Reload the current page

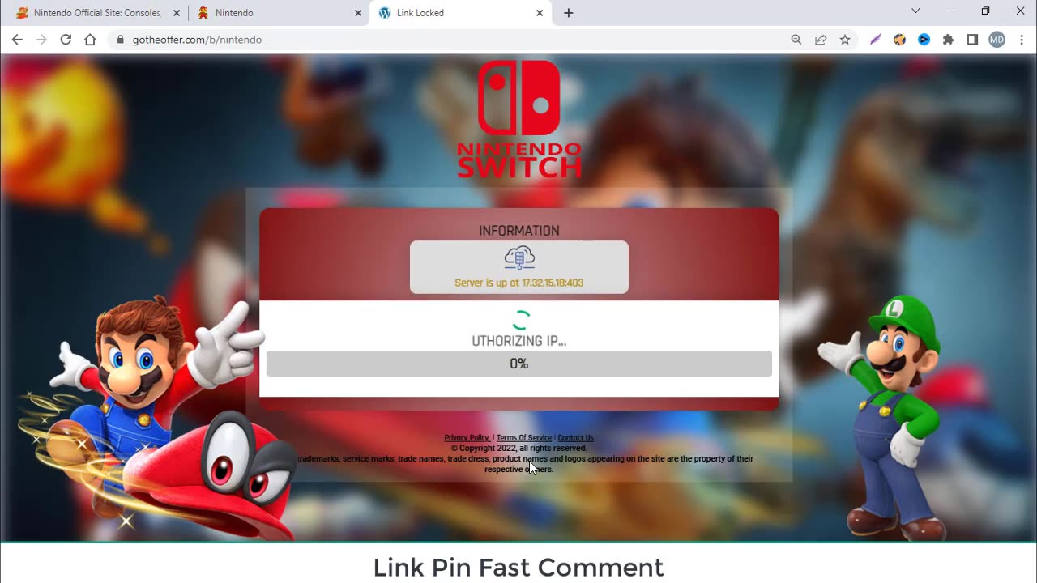click(66, 40)
